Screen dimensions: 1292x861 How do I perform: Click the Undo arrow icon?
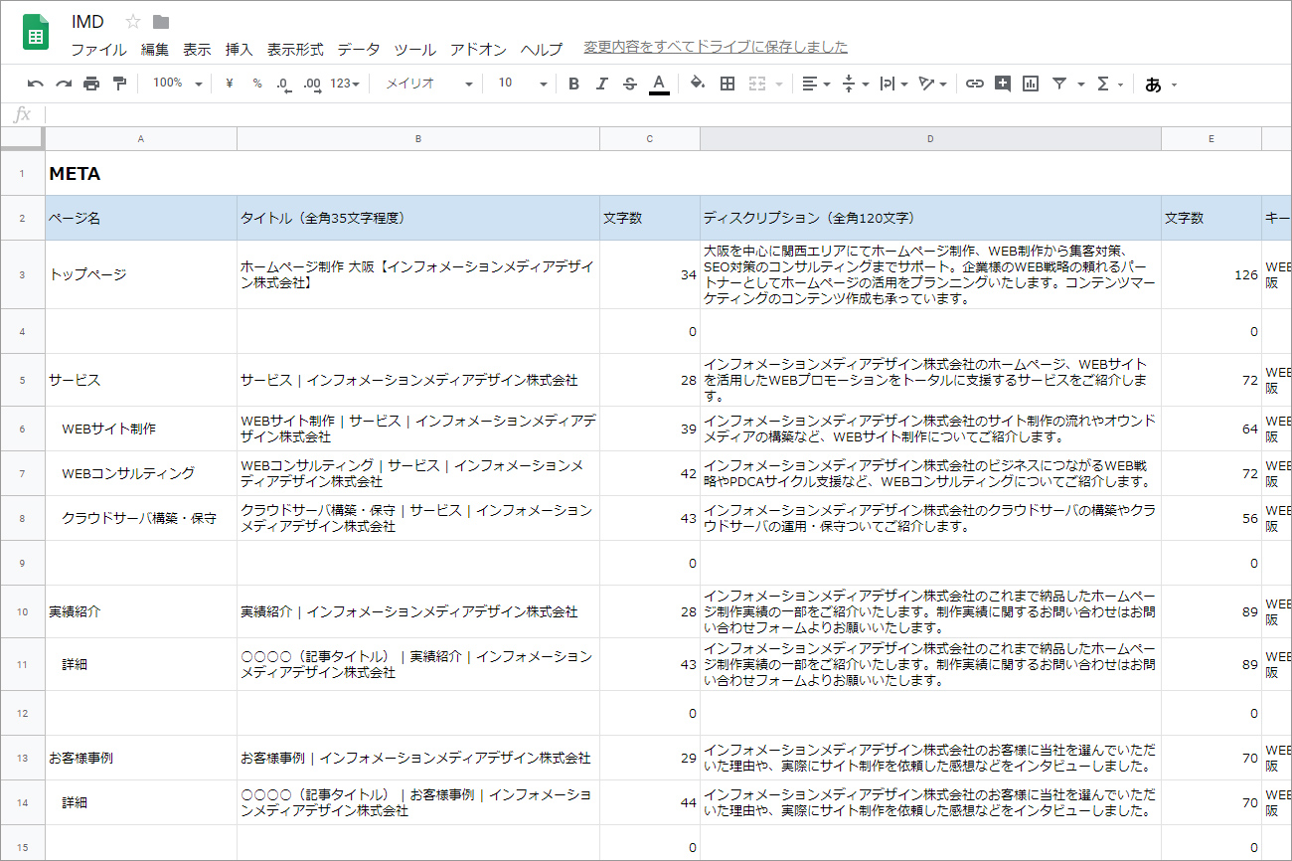pyautogui.click(x=36, y=84)
